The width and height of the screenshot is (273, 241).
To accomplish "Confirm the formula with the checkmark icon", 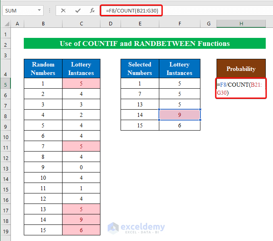I will pyautogui.click(x=78, y=10).
